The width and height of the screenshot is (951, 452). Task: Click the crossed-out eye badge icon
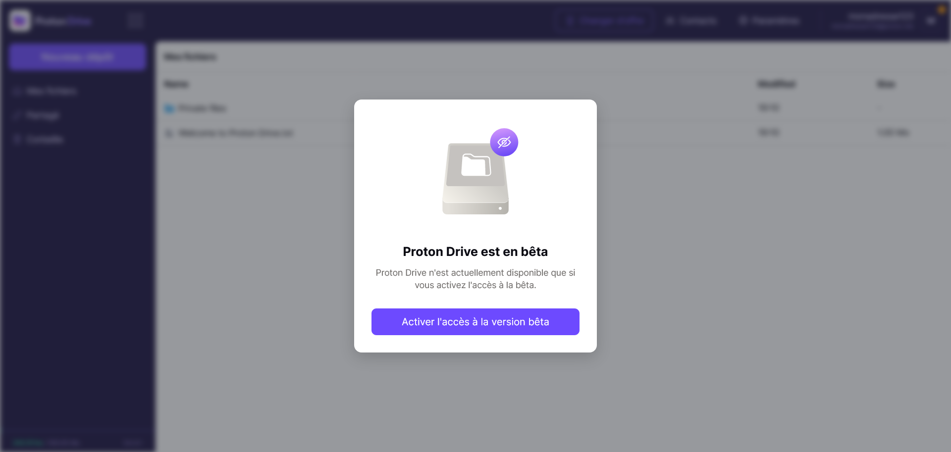tap(504, 143)
